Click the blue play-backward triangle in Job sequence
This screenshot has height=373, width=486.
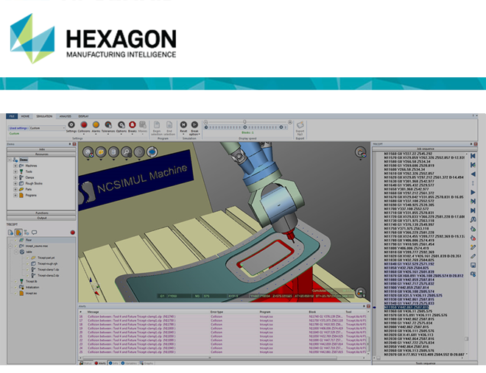[x=473, y=174]
